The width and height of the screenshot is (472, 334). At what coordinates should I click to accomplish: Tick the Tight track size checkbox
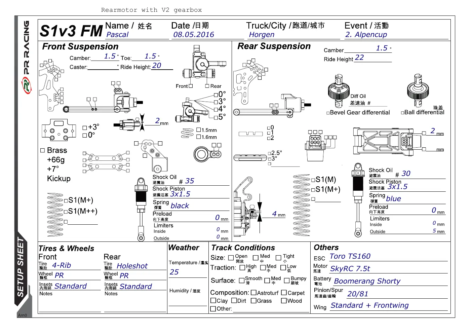click(278, 258)
